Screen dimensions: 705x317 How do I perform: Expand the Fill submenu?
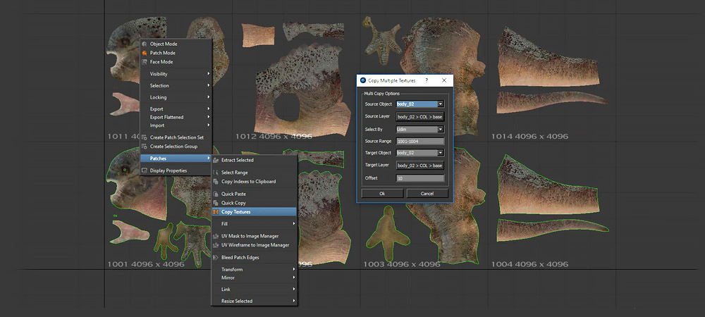[x=254, y=223]
